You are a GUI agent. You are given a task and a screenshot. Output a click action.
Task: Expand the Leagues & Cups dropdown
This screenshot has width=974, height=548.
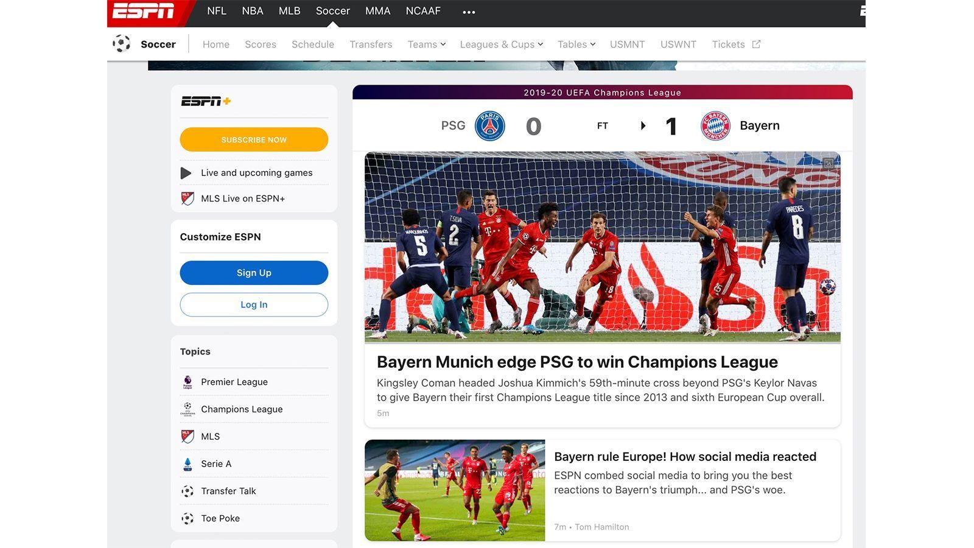tap(502, 44)
